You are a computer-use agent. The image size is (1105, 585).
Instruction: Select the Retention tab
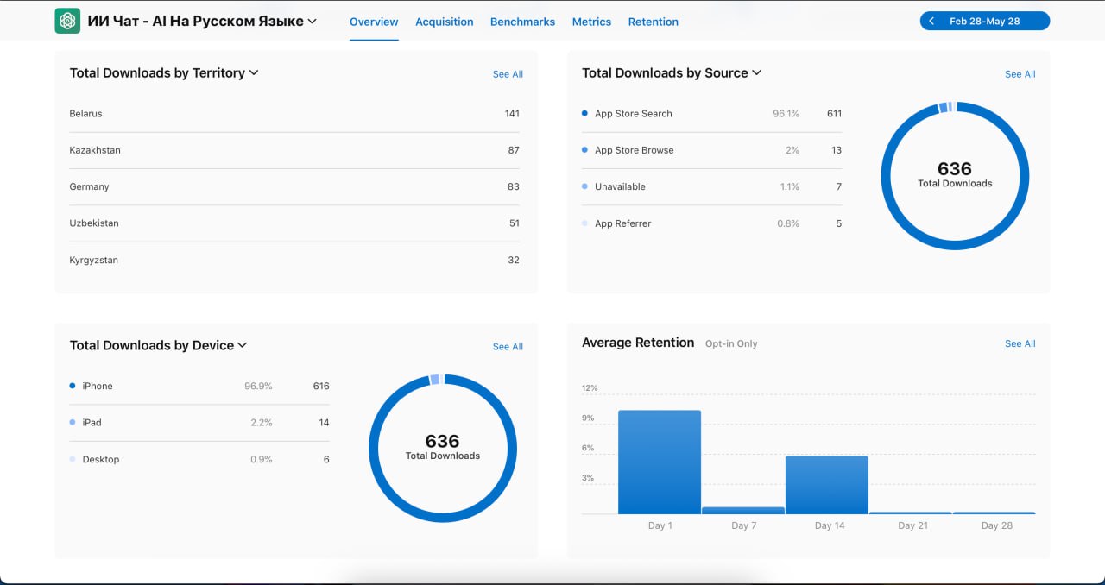coord(653,22)
